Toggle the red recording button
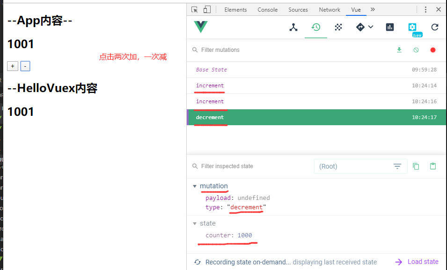The image size is (447, 270). coord(433,50)
